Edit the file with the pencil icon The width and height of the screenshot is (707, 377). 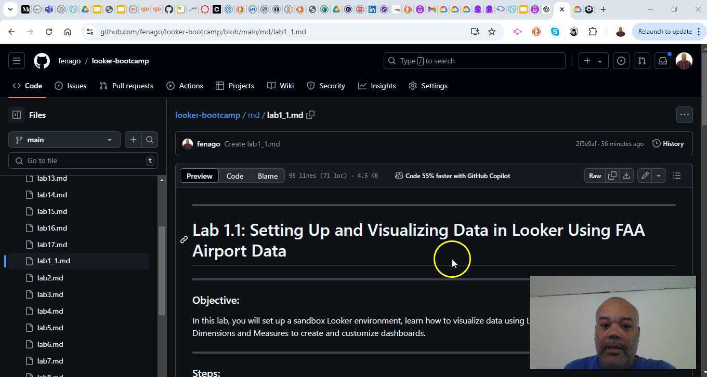(645, 176)
